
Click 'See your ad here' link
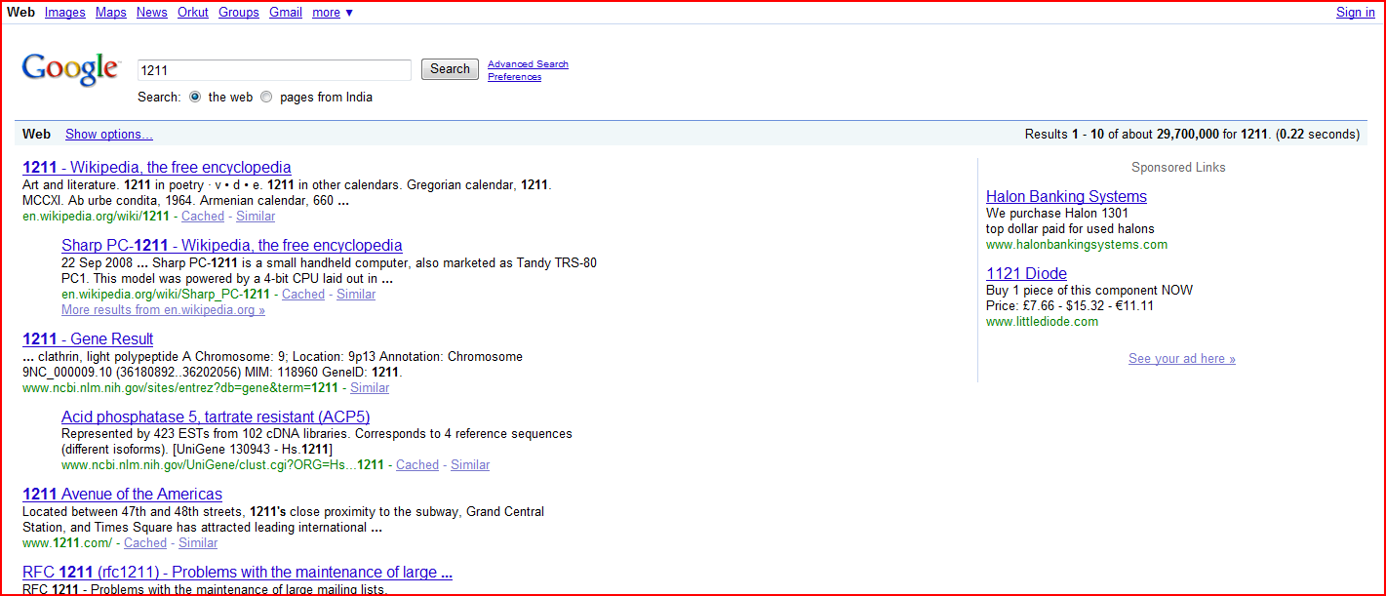(x=1181, y=359)
